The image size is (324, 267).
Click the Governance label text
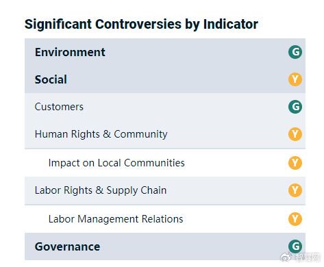[x=67, y=246]
